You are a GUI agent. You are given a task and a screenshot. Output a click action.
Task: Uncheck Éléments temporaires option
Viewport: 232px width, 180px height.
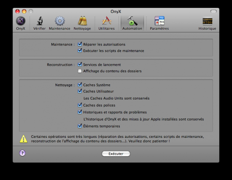[x=80, y=126]
